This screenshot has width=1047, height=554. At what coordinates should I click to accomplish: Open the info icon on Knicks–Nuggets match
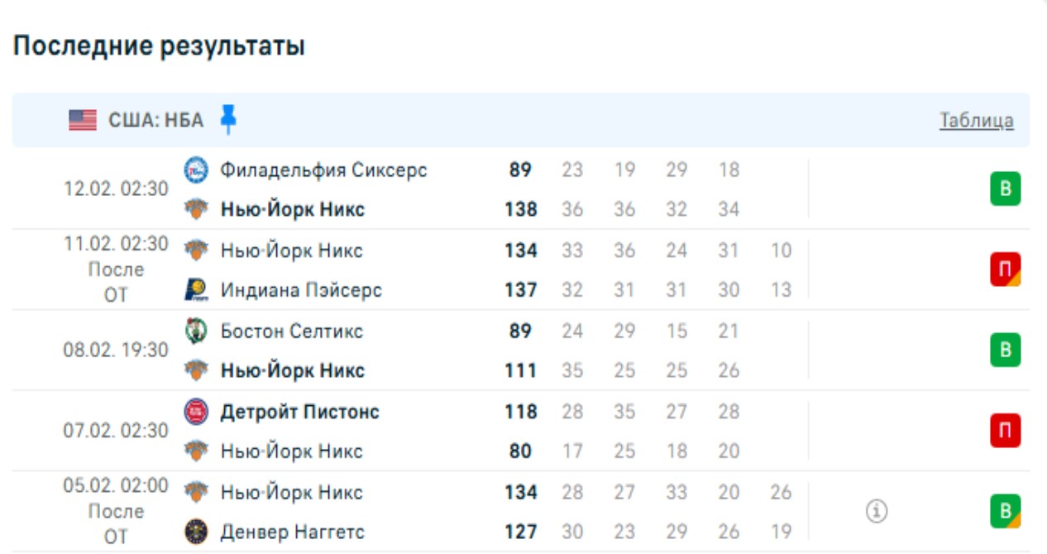[877, 512]
